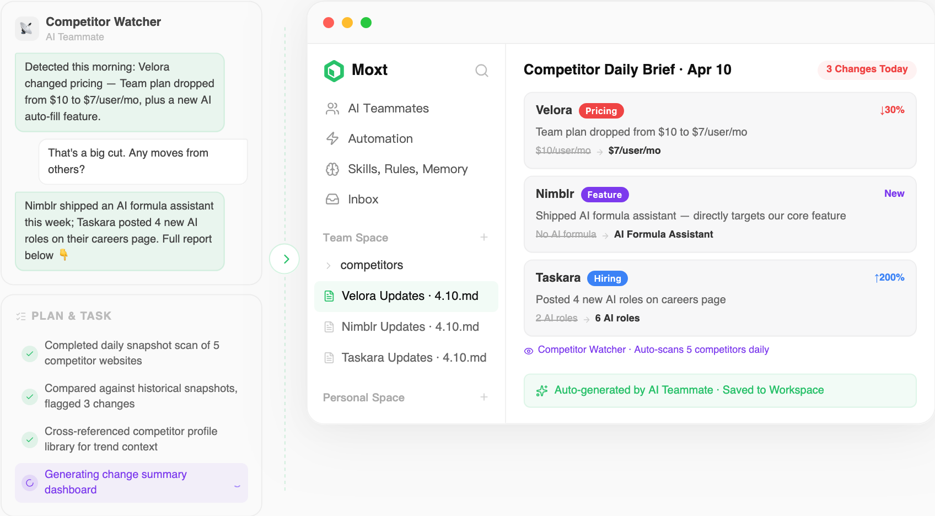Viewport: 935px width, 516px height.
Task: Click the green Moxt hexagon logo
Action: (334, 71)
